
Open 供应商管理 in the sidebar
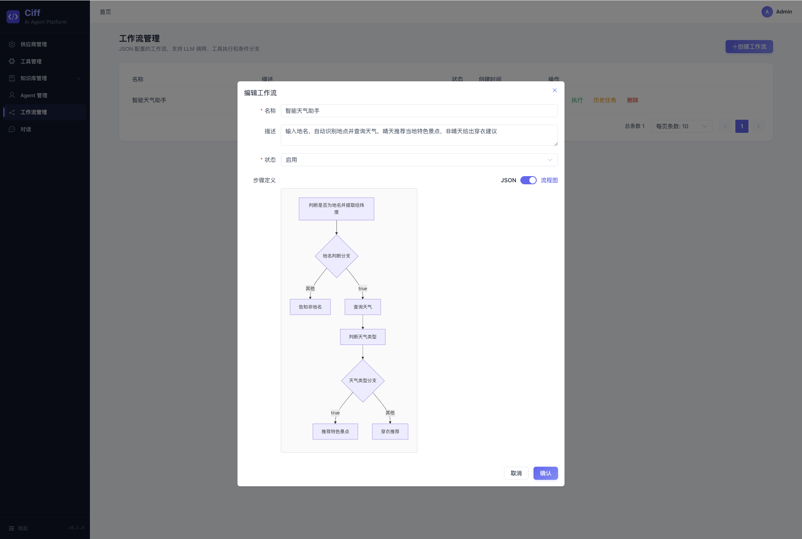coord(45,44)
